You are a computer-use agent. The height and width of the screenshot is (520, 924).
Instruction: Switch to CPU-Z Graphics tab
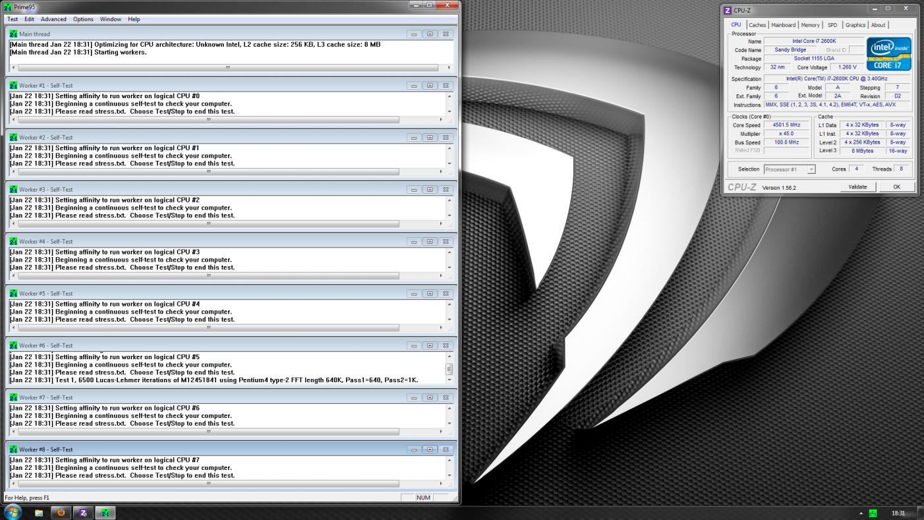(855, 25)
